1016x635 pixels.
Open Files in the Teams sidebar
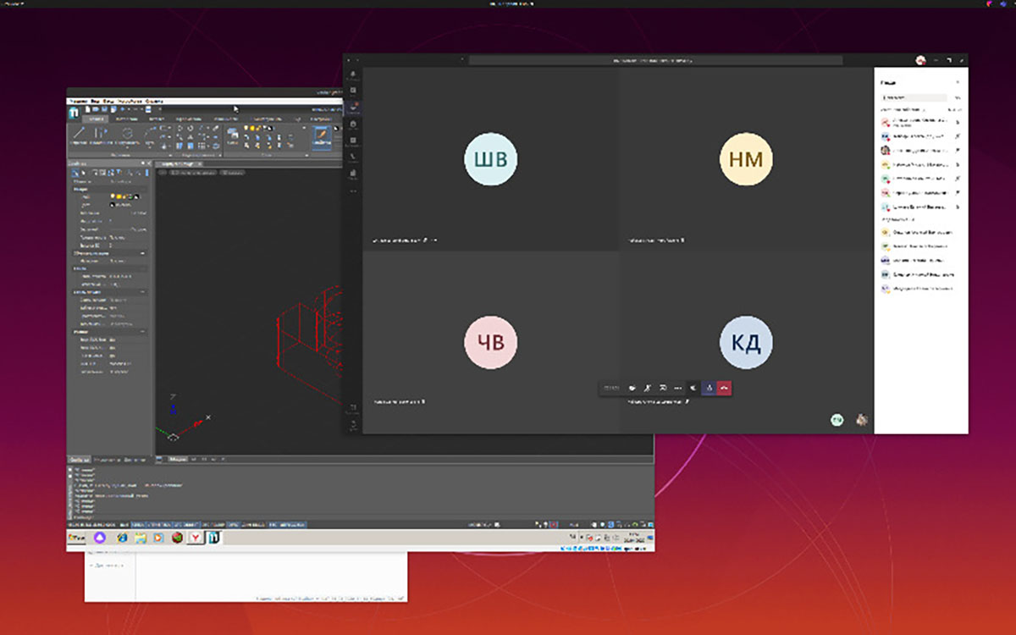353,174
